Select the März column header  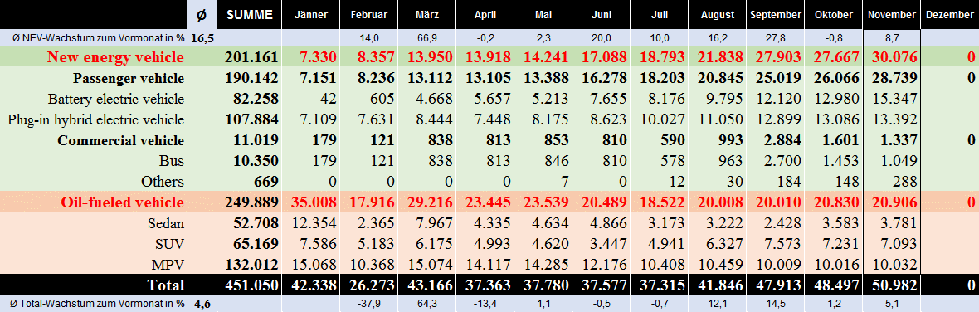point(426,14)
